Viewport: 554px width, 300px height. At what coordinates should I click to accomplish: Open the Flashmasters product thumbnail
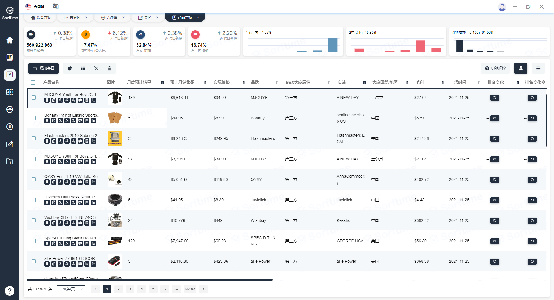(115, 138)
